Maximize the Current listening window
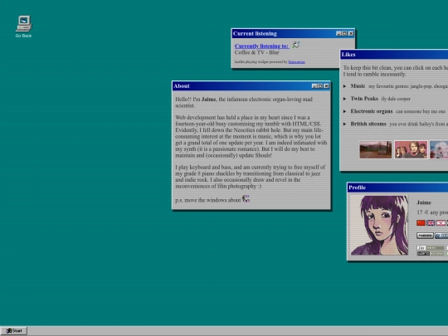 point(344,34)
